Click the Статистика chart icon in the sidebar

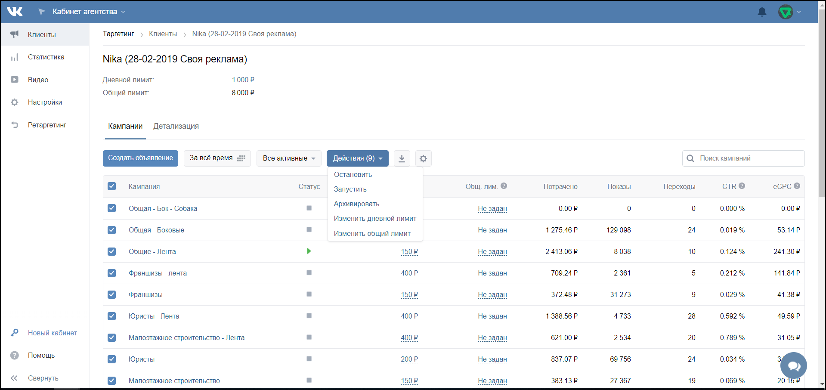(15, 57)
